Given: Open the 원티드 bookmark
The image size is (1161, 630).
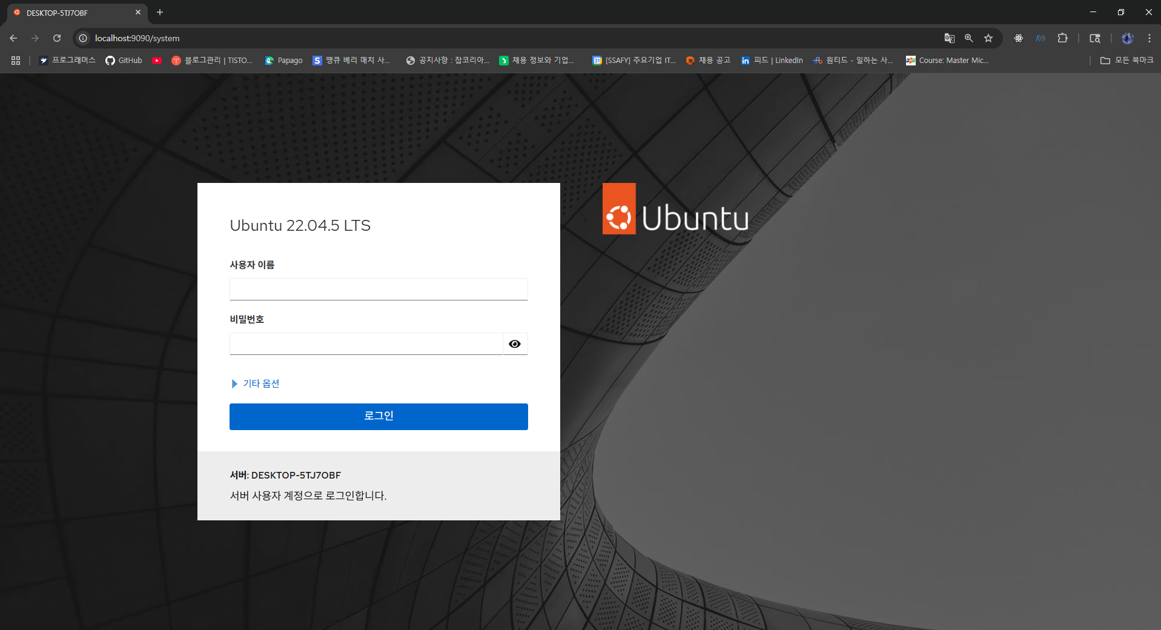Looking at the screenshot, I should [853, 61].
